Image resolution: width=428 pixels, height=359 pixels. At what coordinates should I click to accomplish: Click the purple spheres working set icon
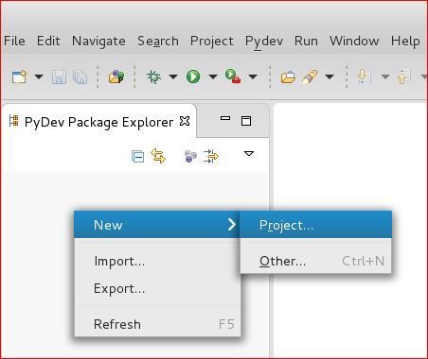[x=190, y=156]
